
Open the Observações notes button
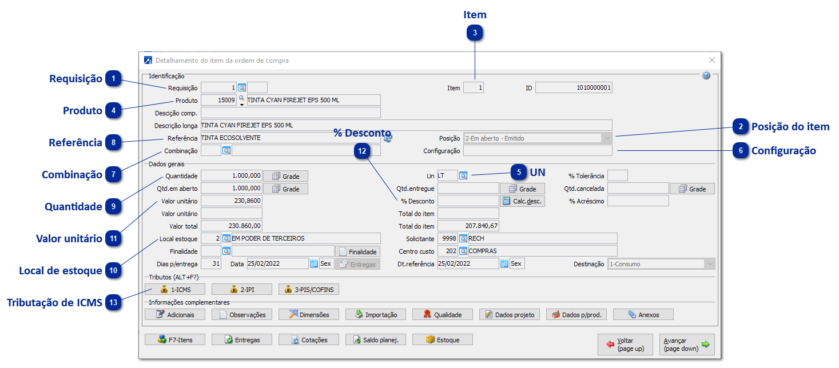click(x=242, y=314)
